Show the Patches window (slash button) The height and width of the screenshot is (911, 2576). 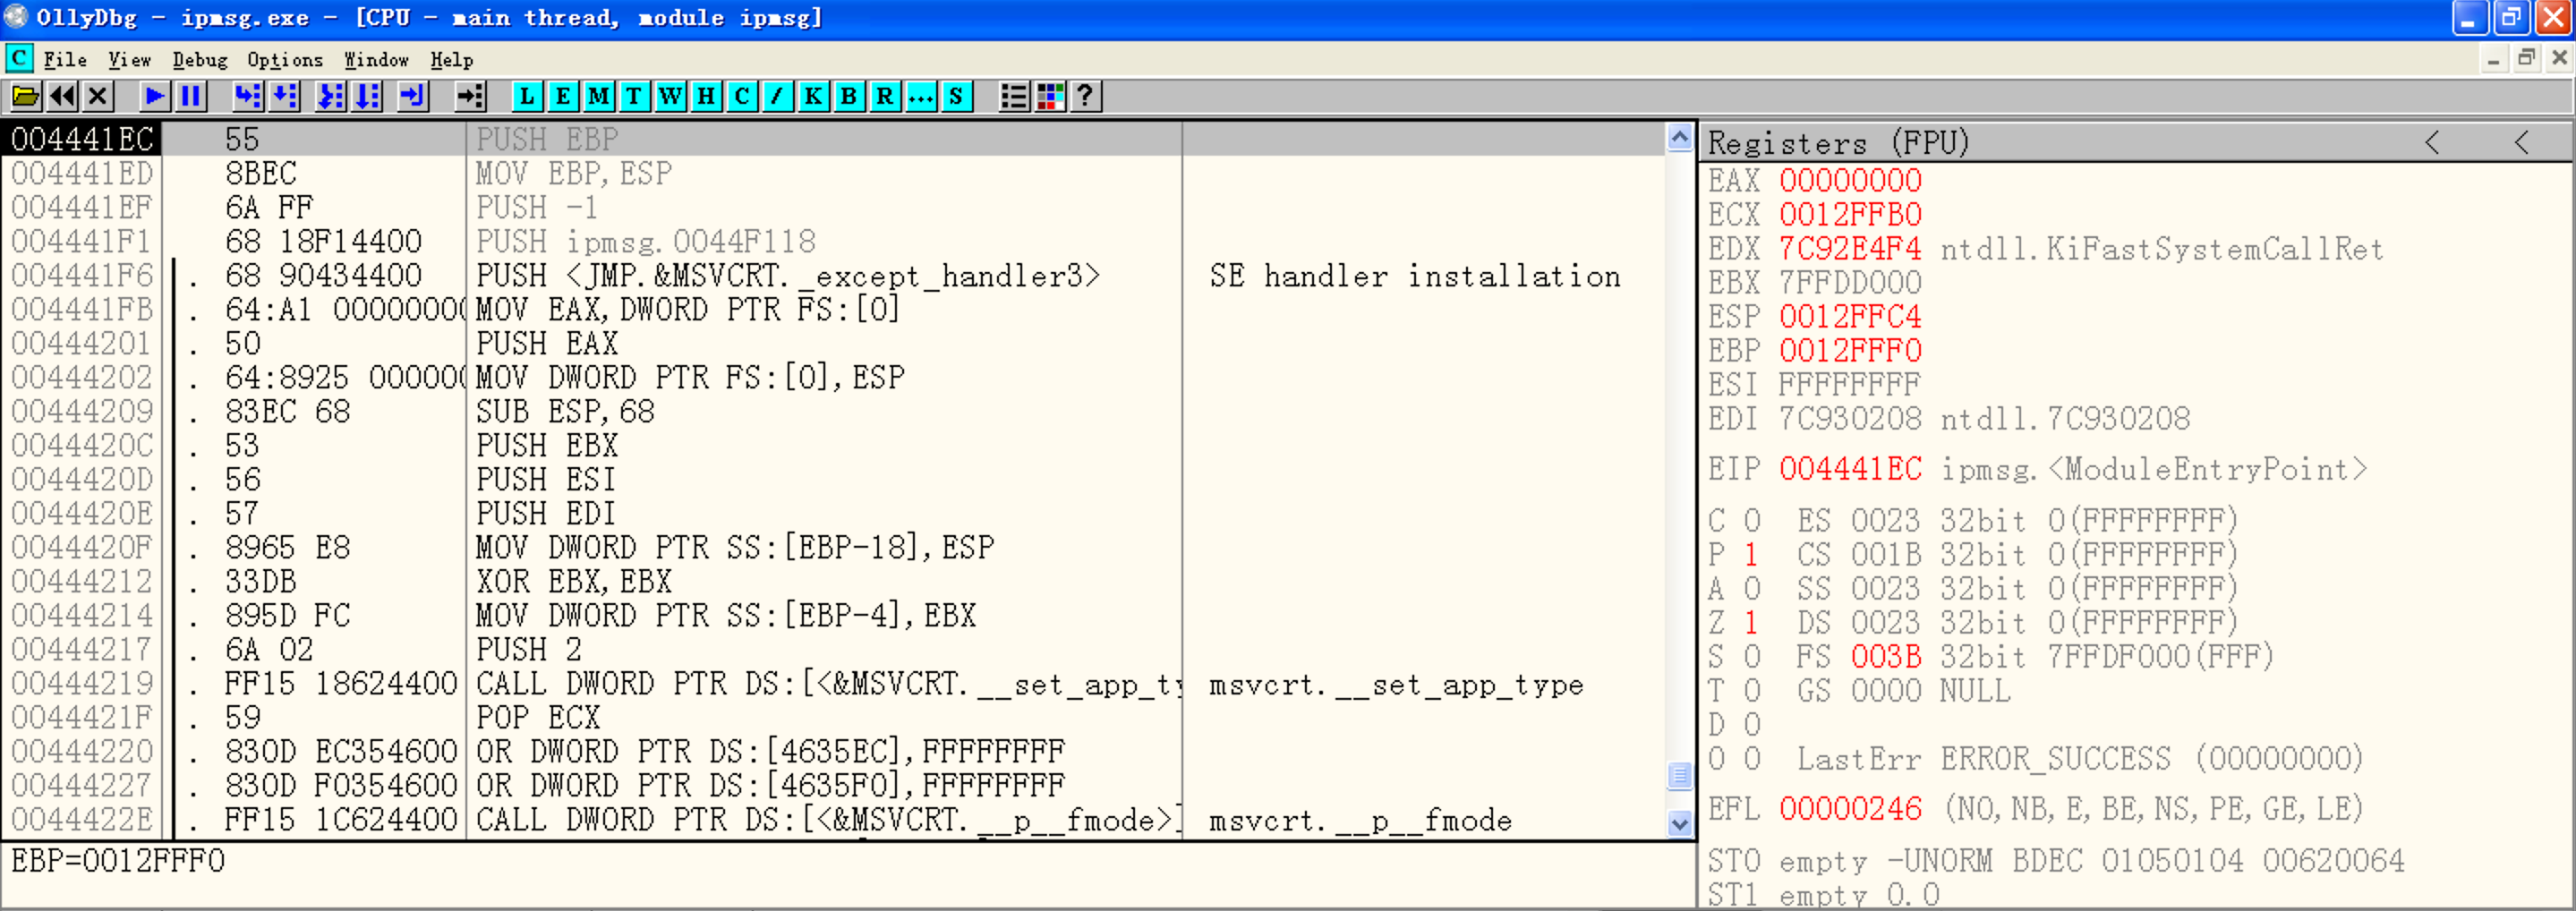[777, 96]
